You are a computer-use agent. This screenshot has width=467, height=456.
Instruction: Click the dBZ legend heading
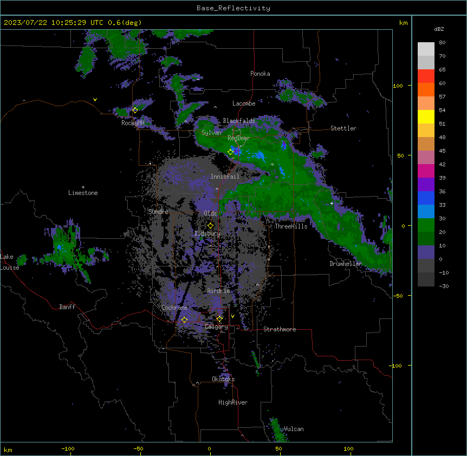pos(439,29)
